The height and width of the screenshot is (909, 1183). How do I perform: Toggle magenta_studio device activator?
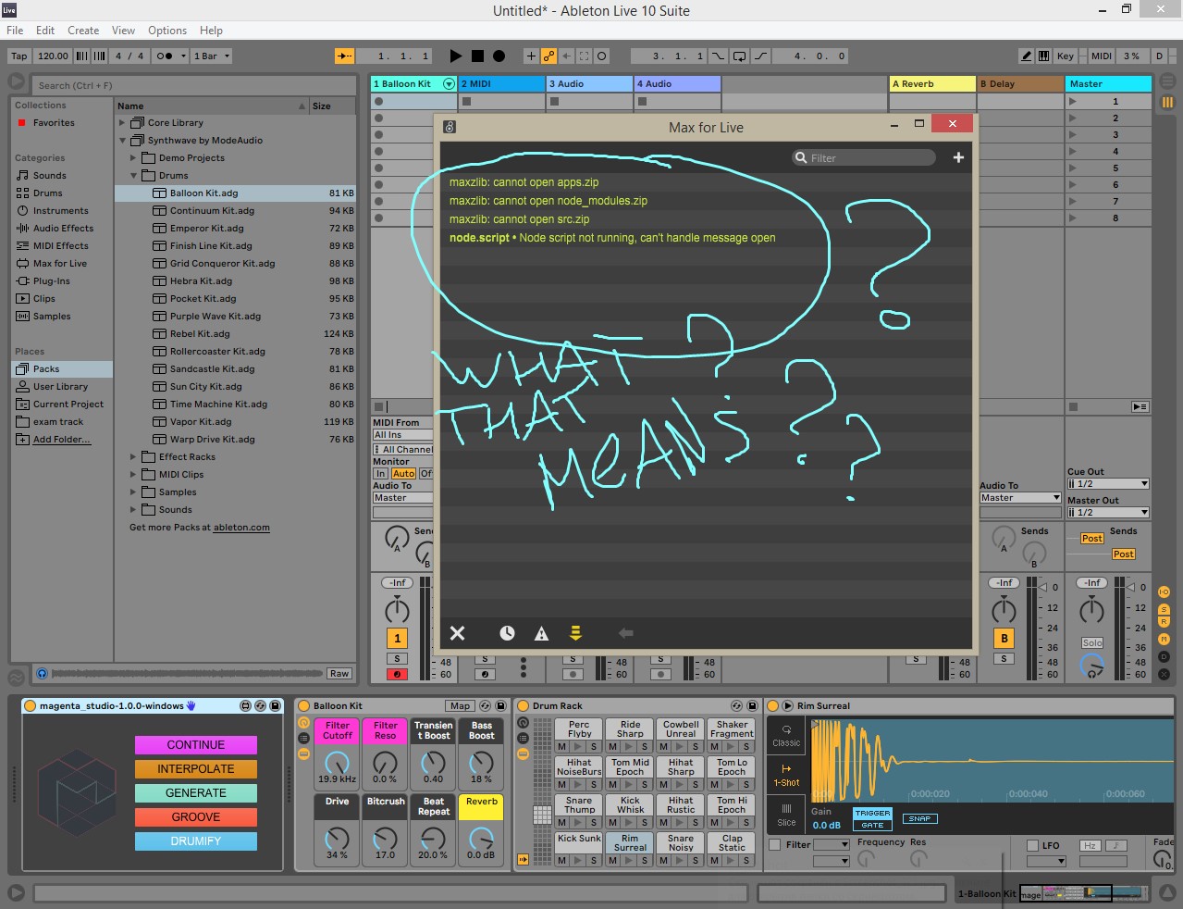coord(31,705)
